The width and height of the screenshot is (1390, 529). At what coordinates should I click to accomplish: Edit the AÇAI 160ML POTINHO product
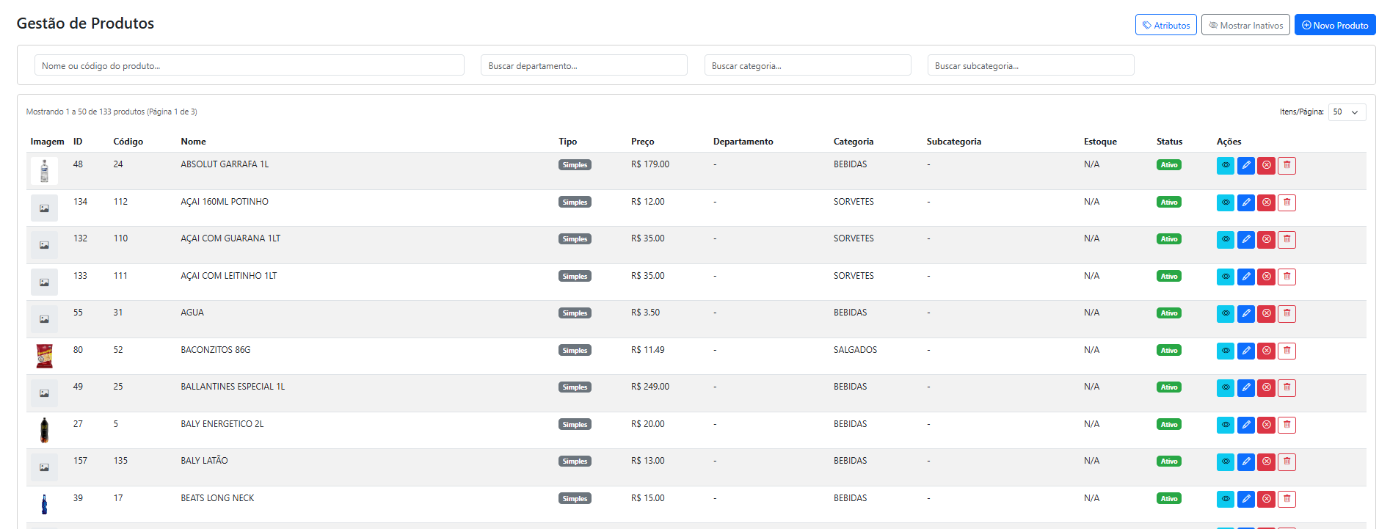point(1245,203)
